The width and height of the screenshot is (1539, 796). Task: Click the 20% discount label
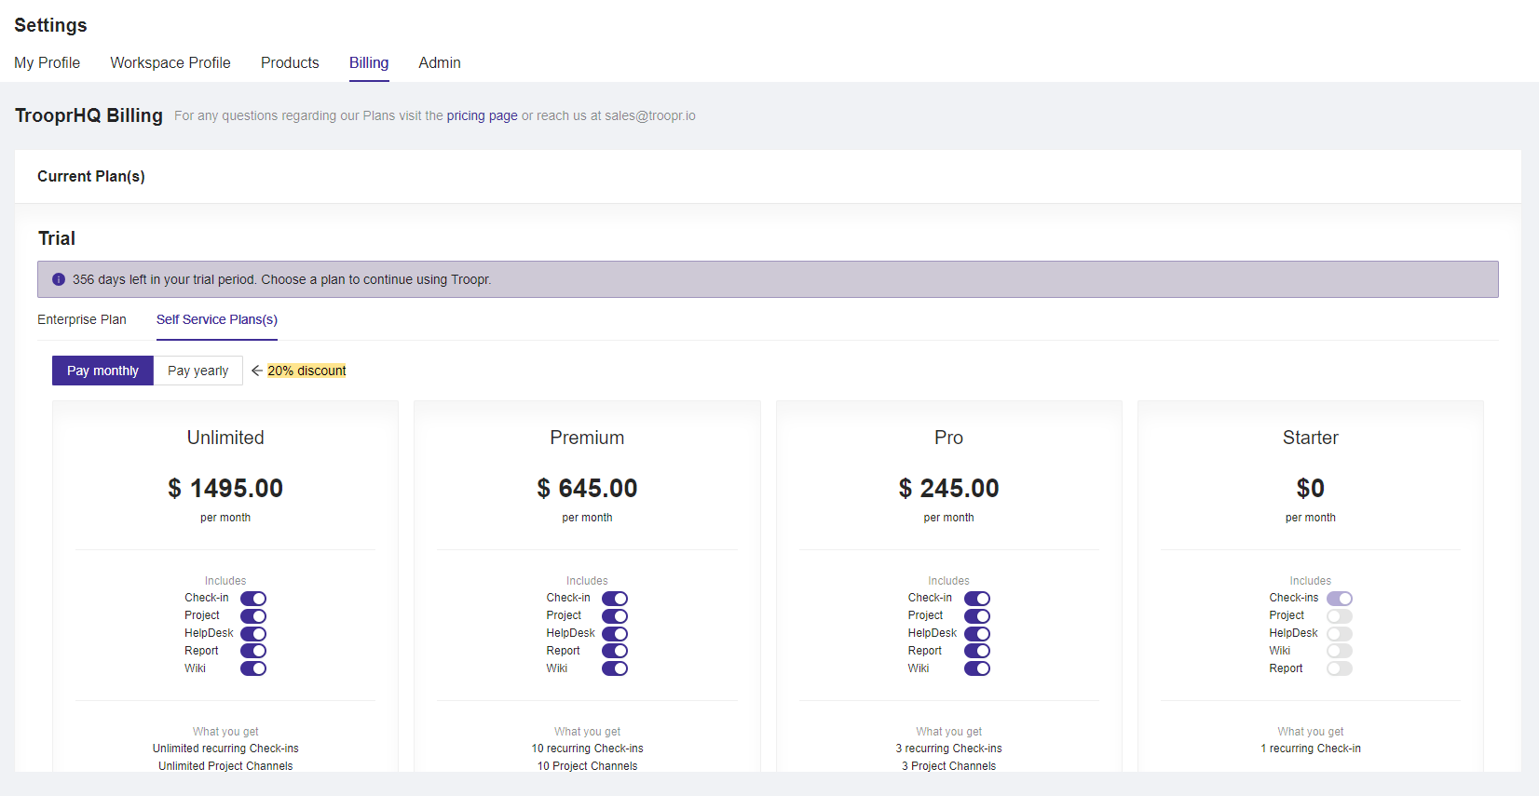point(306,371)
